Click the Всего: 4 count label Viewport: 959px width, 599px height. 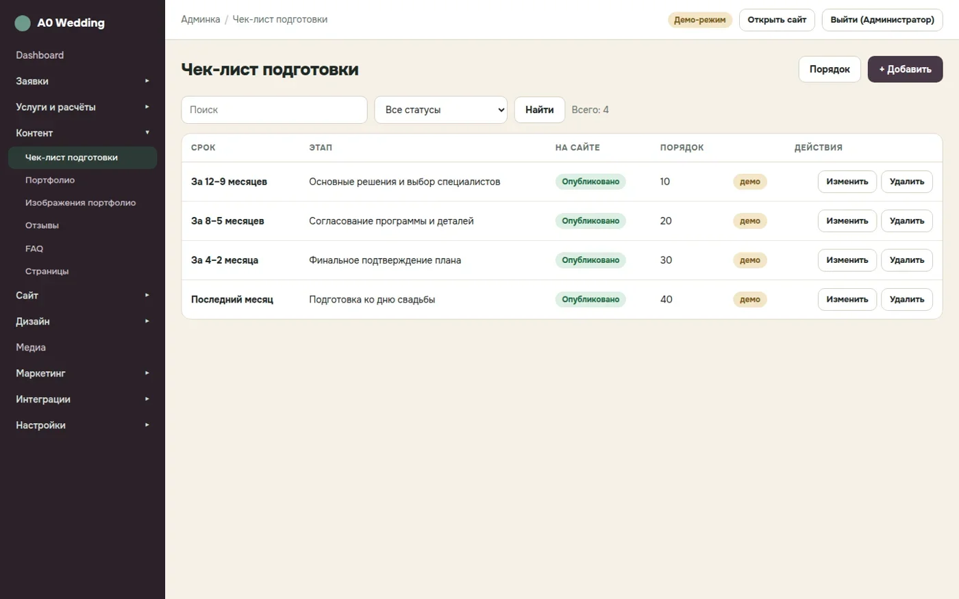point(590,110)
